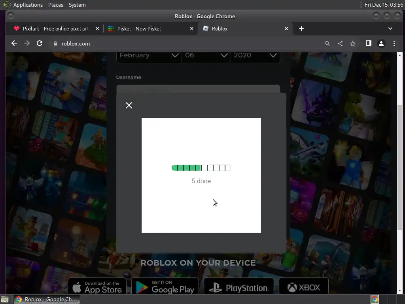The image size is (405, 304).
Task: Close the verification challenge dialog
Action: coord(129,105)
